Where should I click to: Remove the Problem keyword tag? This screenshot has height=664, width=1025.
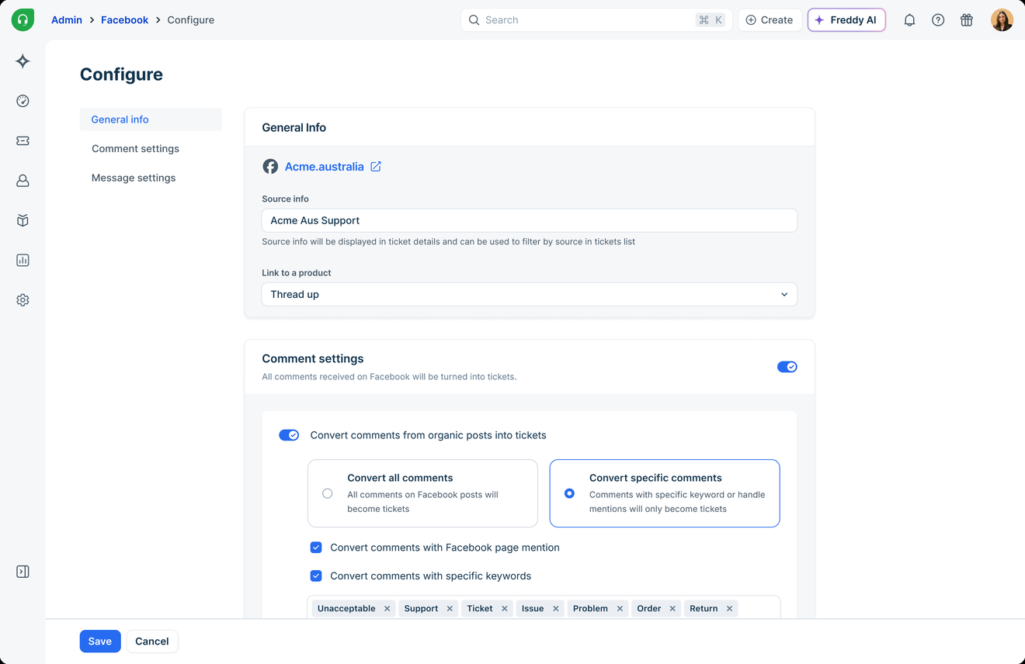(620, 609)
